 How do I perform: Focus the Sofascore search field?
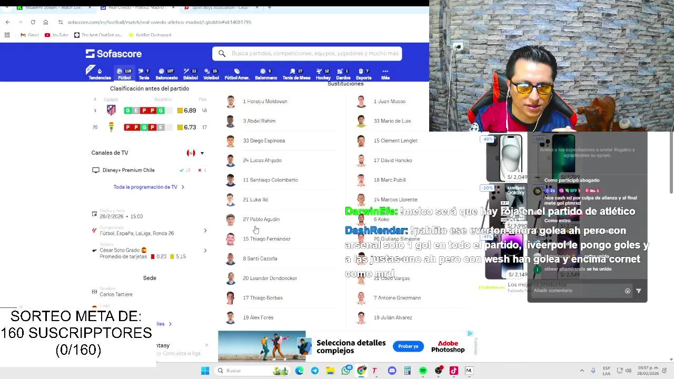307,53
